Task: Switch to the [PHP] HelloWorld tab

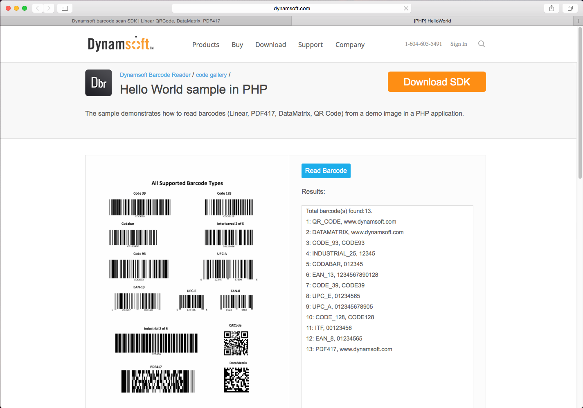Action: [432, 21]
